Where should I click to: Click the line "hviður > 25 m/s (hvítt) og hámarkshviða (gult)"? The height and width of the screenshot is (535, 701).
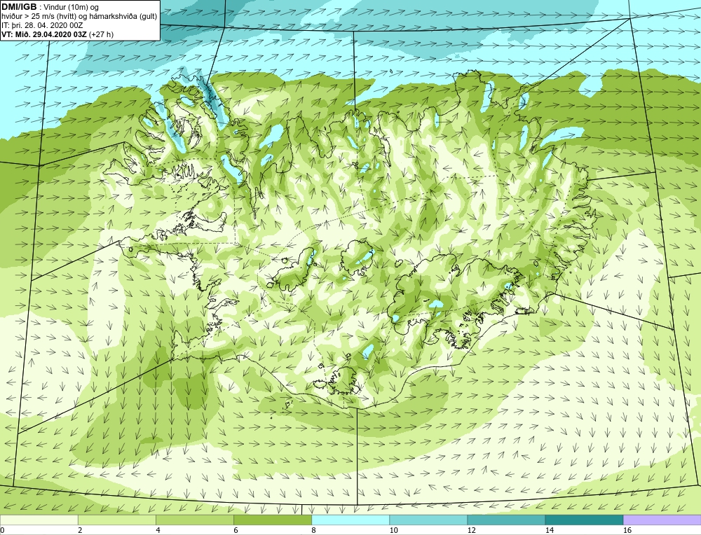point(79,17)
